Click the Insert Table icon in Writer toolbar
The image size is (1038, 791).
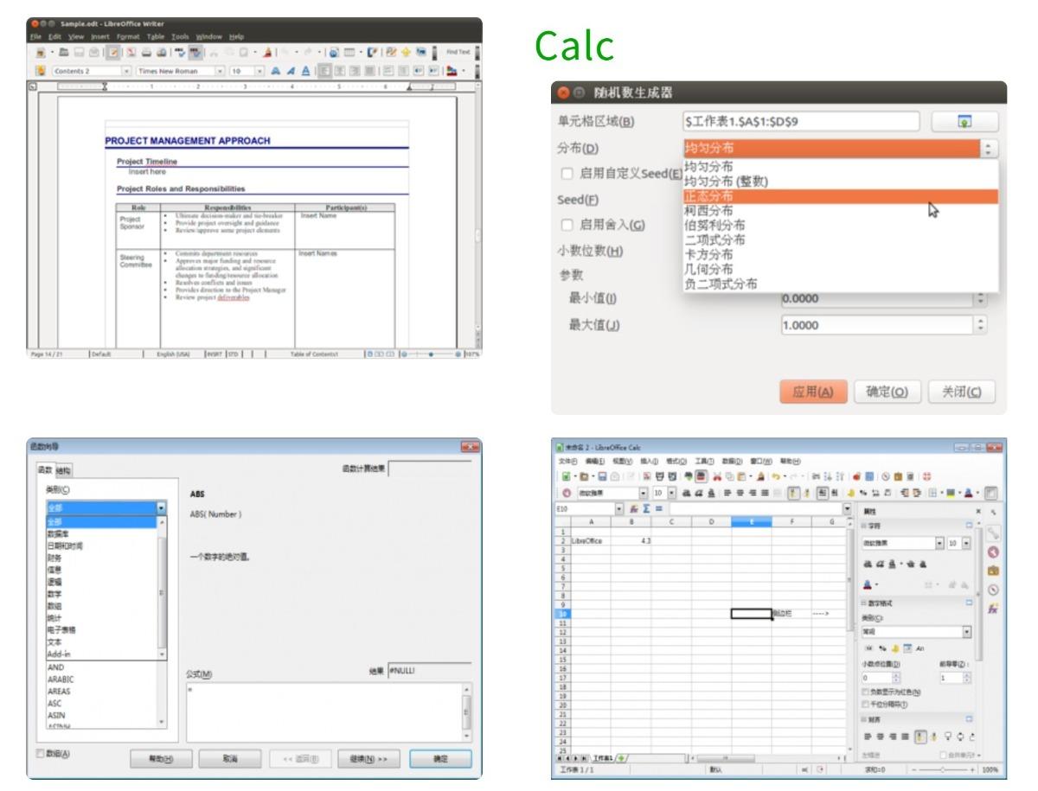[350, 53]
